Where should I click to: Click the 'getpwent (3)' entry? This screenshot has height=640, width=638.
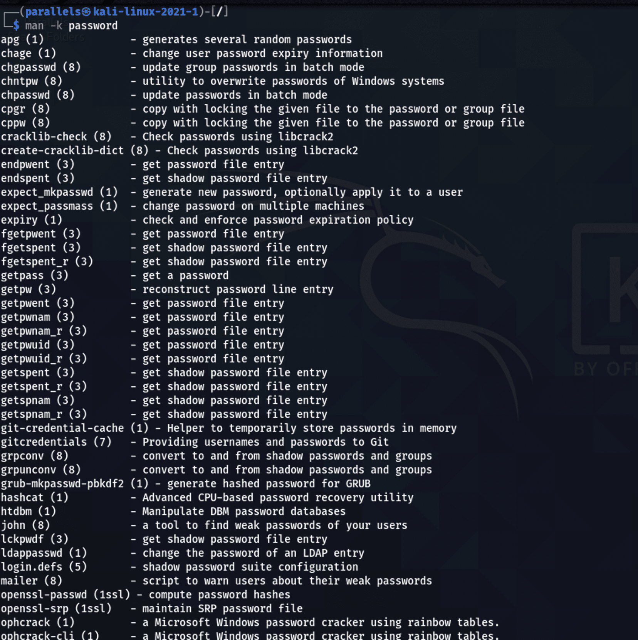[38, 303]
